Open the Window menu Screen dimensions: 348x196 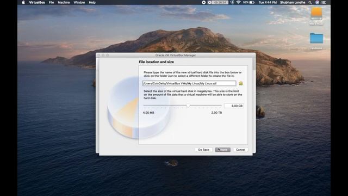[79, 2]
